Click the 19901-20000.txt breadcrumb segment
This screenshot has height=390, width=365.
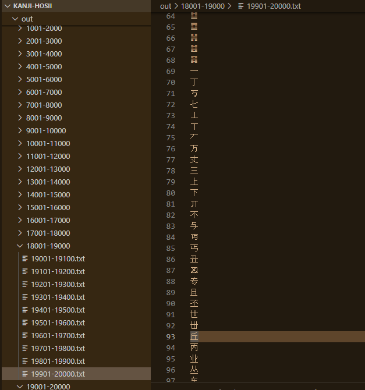274,6
